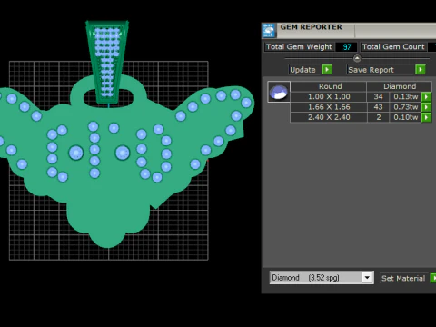Click the Update button
This screenshot has width=436, height=327.
(305, 70)
